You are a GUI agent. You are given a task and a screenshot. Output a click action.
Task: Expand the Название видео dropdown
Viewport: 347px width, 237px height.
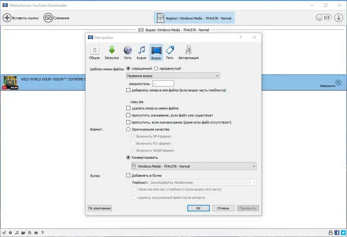[173, 76]
